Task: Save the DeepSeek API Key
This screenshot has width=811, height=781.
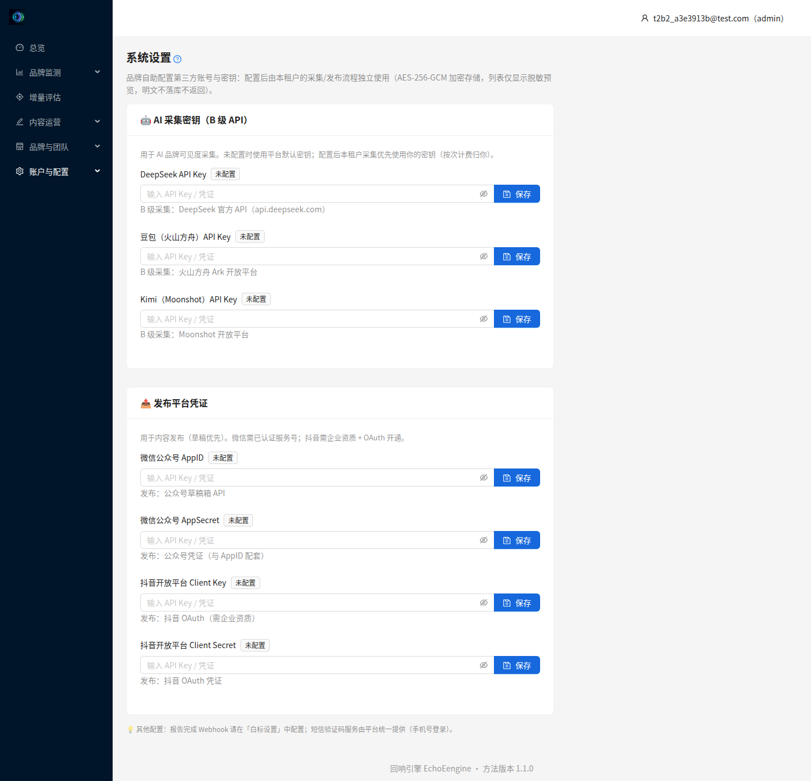Action: (517, 194)
